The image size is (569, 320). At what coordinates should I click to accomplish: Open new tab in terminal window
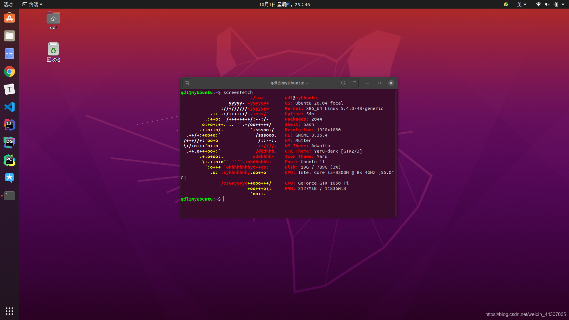click(187, 83)
